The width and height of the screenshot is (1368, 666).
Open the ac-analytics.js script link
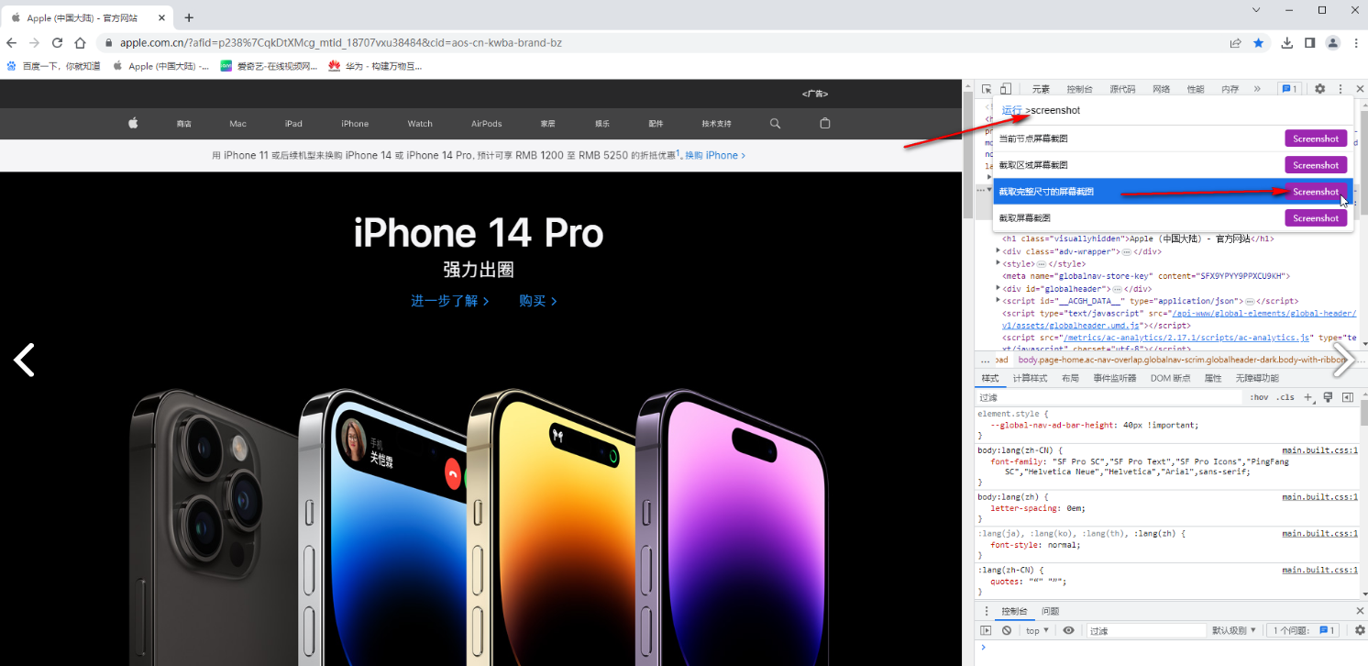(1188, 338)
